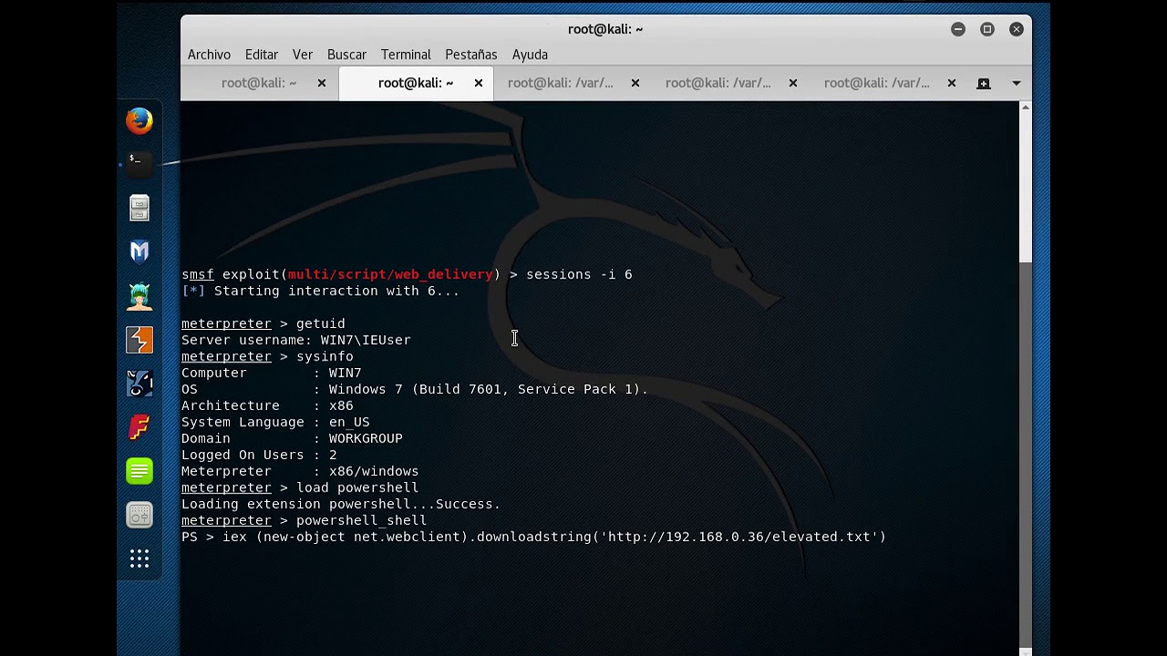1167x656 pixels.
Task: Show all applications grid
Action: point(139,559)
